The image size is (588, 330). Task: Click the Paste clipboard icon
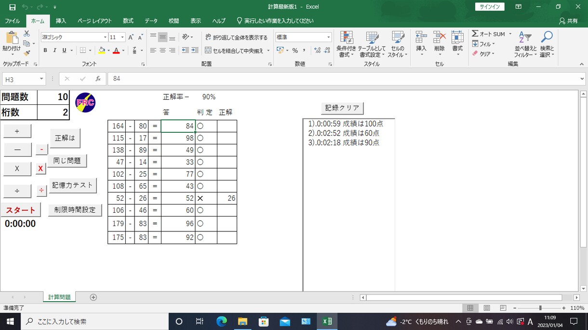pos(11,38)
